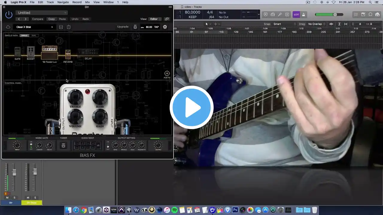
Task: Mute the Gtr Delay channel strip
Action: [x=28, y=198]
